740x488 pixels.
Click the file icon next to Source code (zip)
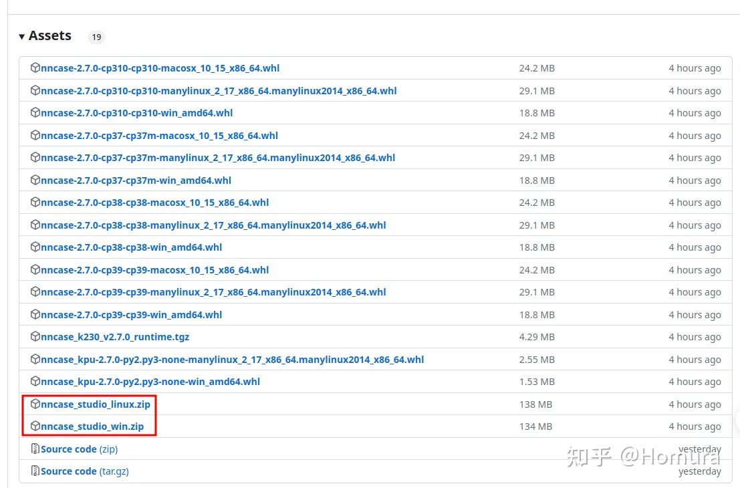(x=35, y=449)
